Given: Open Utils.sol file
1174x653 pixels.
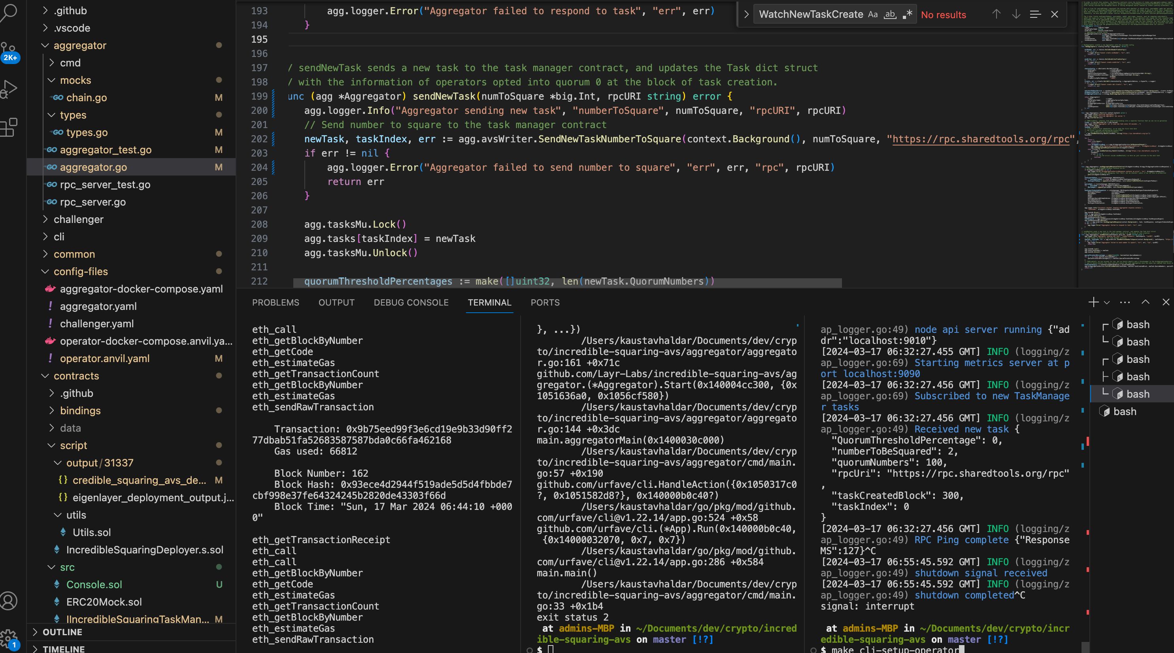Looking at the screenshot, I should point(92,532).
